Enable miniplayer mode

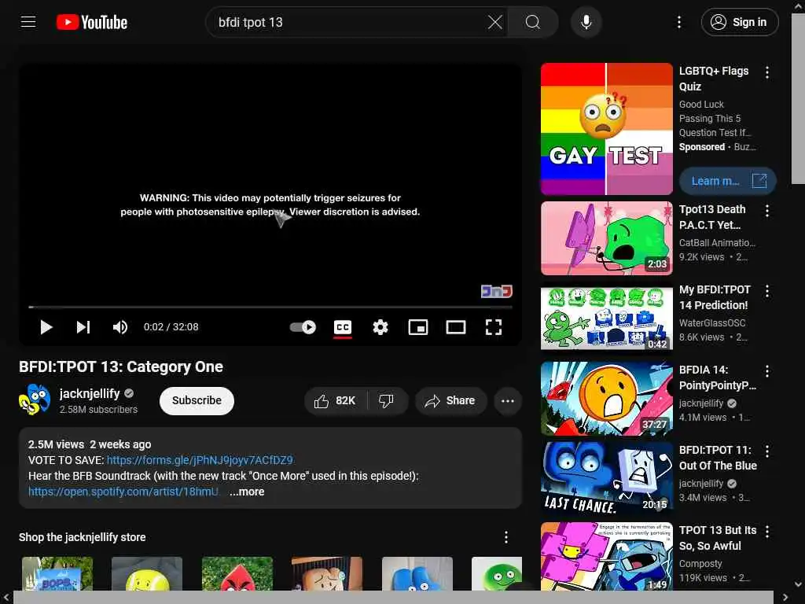coord(418,327)
